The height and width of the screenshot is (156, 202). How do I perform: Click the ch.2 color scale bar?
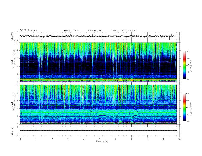click(184, 107)
